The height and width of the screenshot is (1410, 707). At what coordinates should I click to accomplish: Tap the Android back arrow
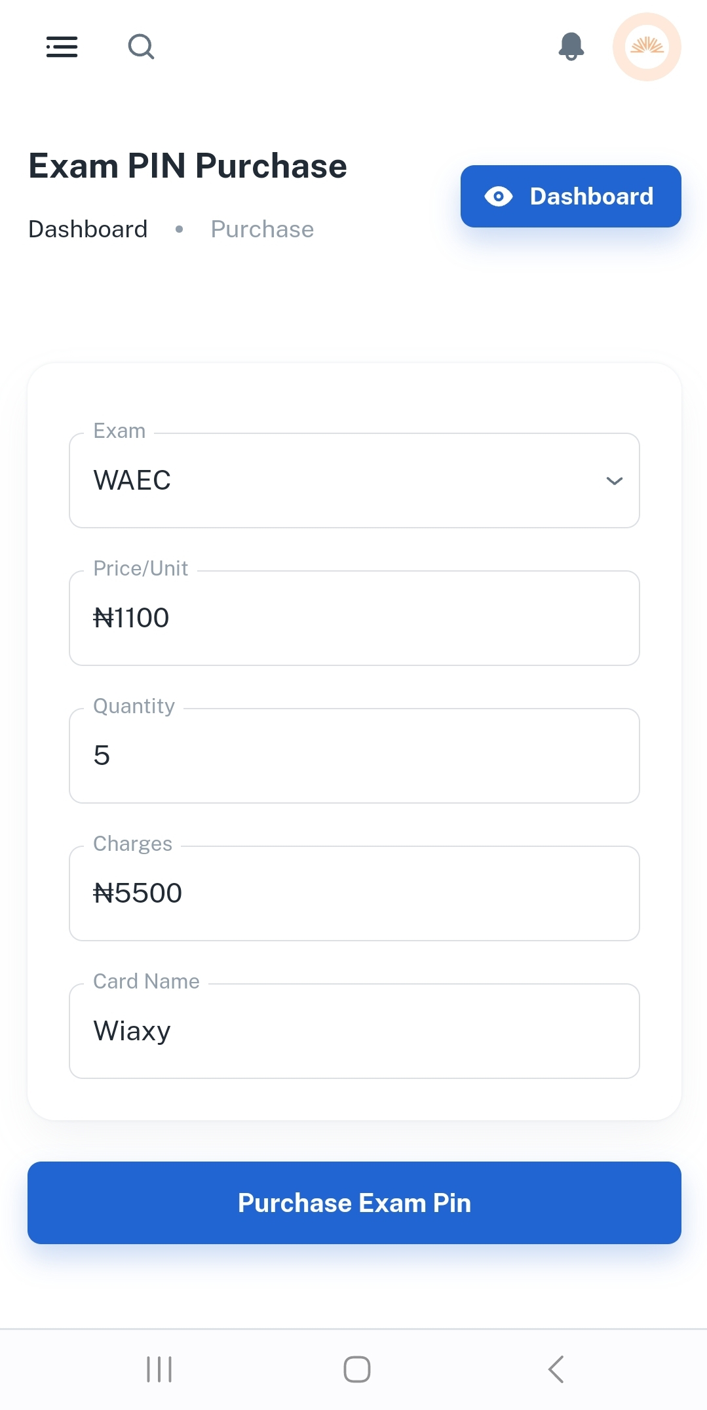(556, 1369)
